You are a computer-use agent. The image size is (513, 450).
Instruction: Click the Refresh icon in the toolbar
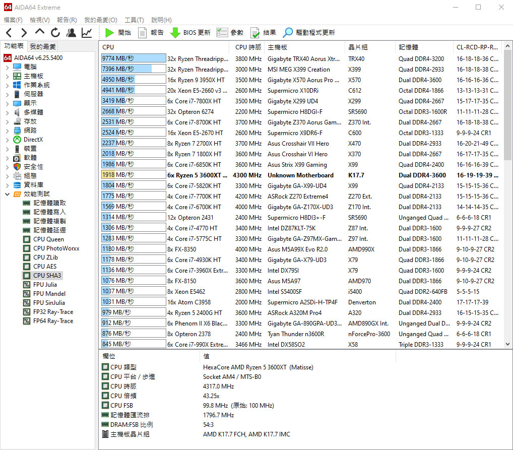click(55, 33)
